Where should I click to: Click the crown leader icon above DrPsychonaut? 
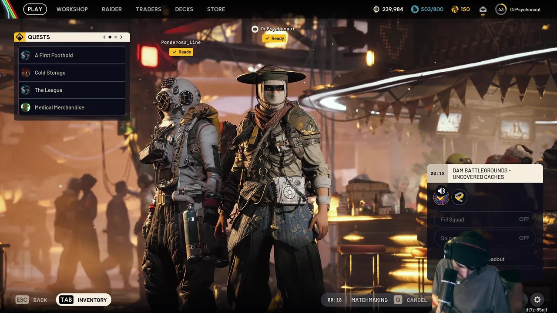[255, 29]
